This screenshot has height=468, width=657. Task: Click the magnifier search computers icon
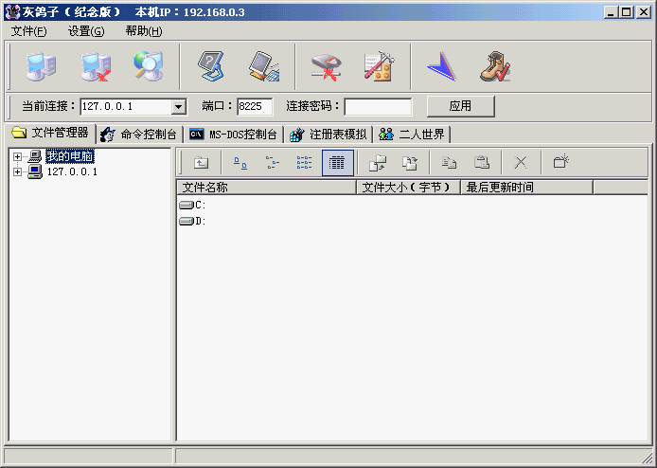[148, 66]
